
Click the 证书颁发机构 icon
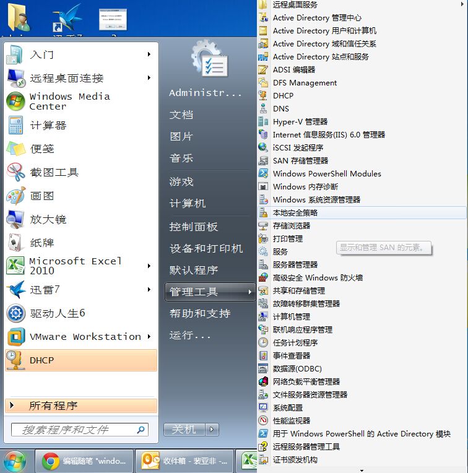pyautogui.click(x=263, y=459)
